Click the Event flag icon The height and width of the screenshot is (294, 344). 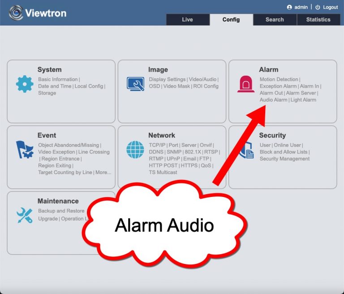(25, 149)
